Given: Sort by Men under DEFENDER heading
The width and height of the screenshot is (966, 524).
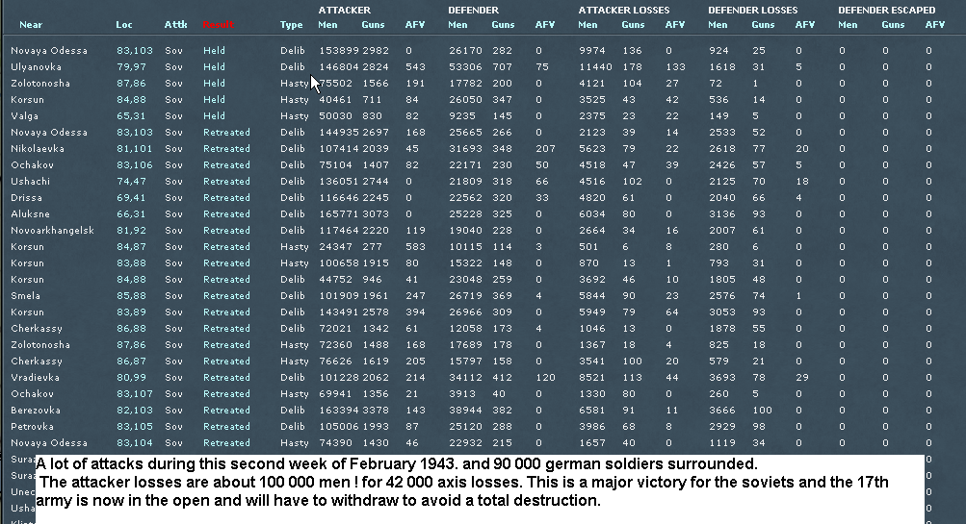Looking at the screenshot, I should [x=457, y=25].
